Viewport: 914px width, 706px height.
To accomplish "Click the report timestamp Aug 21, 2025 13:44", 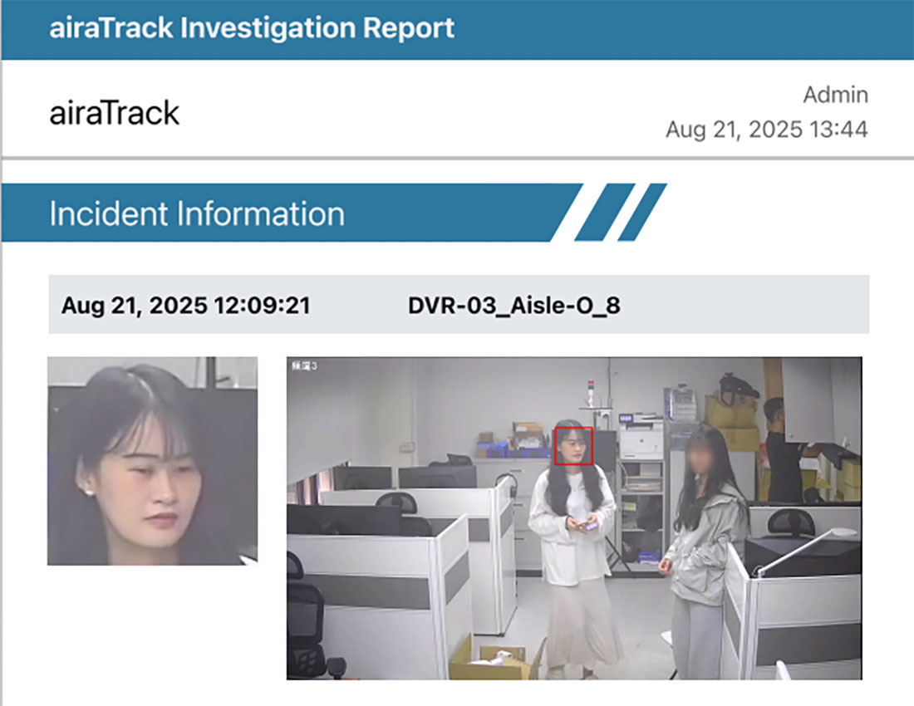I will coord(766,130).
